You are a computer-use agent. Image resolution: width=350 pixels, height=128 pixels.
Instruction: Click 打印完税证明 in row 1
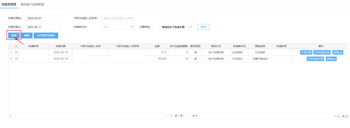coord(322,52)
